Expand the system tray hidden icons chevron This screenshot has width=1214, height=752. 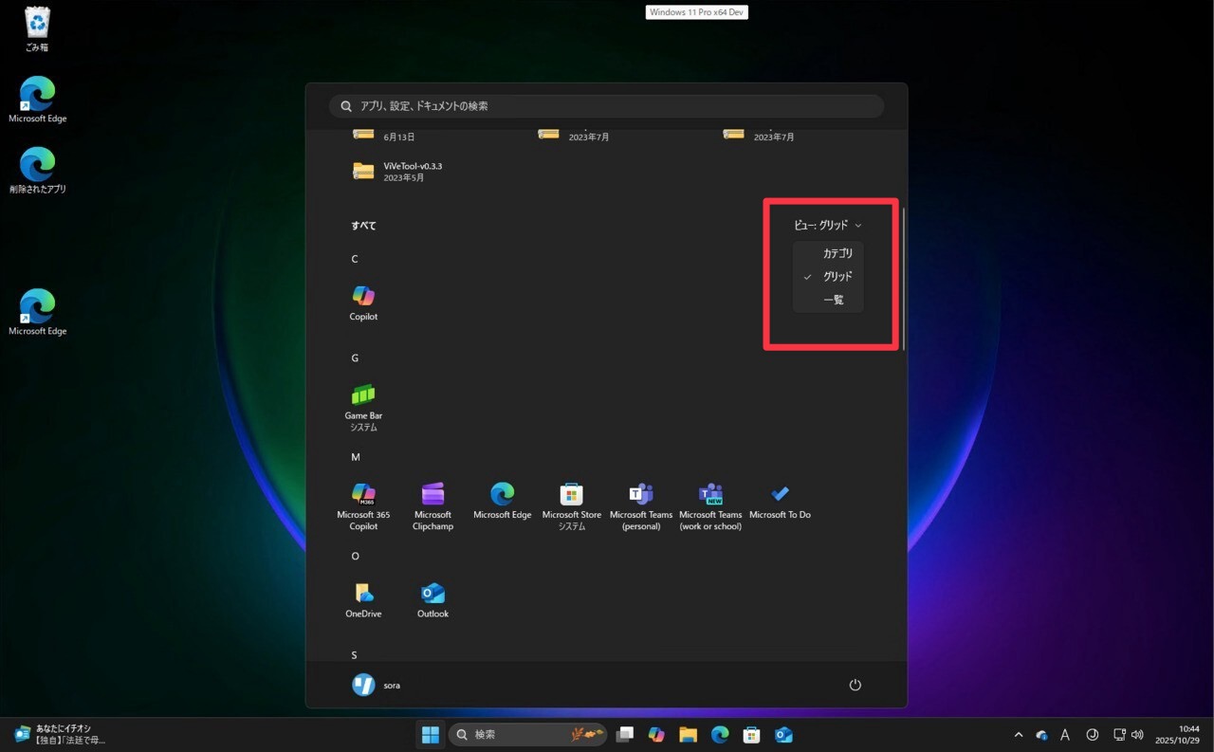(x=1019, y=735)
